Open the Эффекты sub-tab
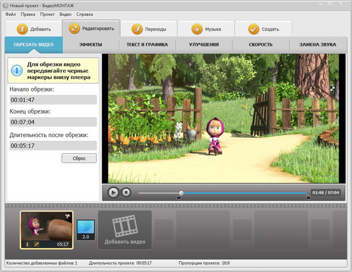 coord(90,45)
